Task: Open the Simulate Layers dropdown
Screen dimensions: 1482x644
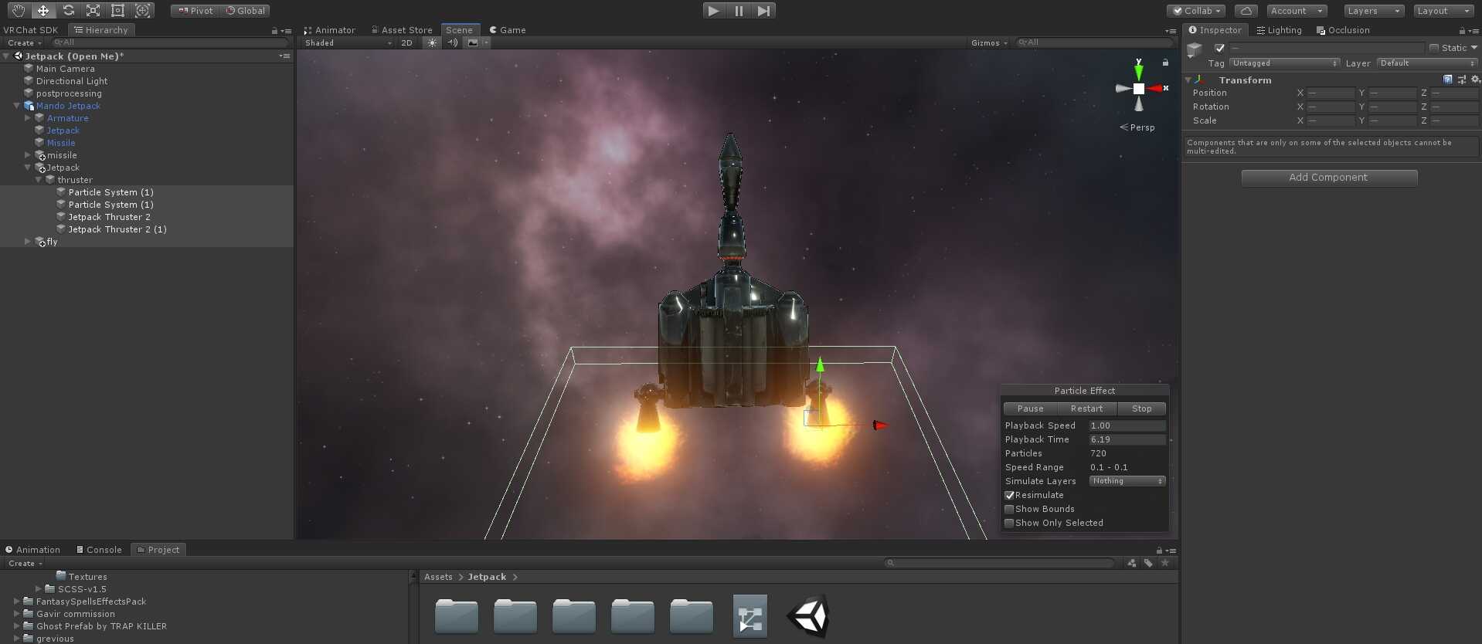Action: point(1127,481)
